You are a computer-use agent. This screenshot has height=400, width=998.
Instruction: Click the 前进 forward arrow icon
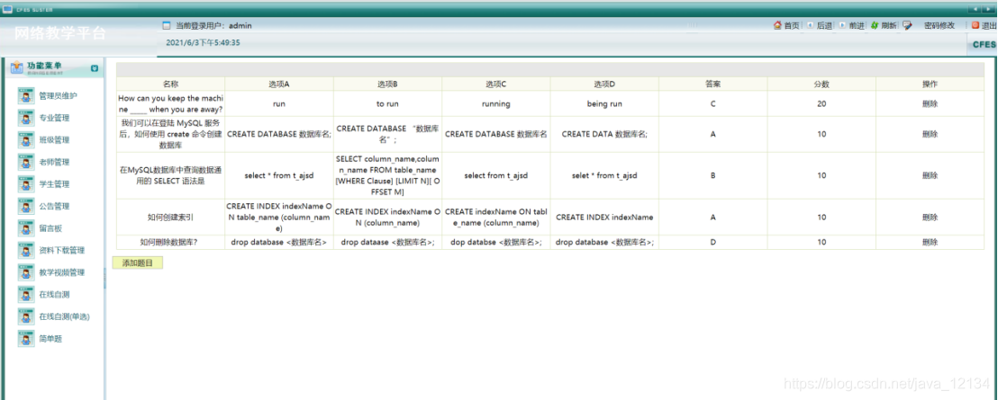click(842, 25)
